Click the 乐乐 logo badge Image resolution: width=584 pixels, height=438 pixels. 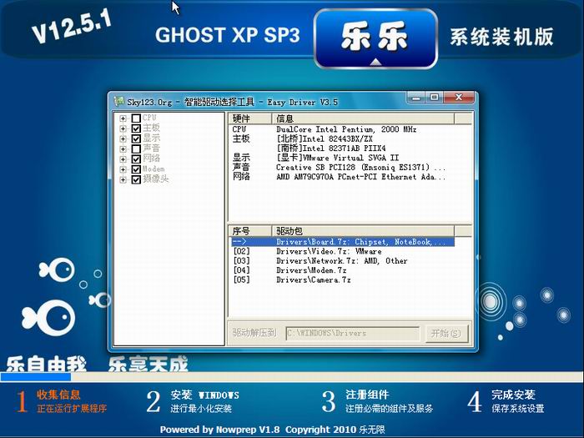tap(375, 38)
